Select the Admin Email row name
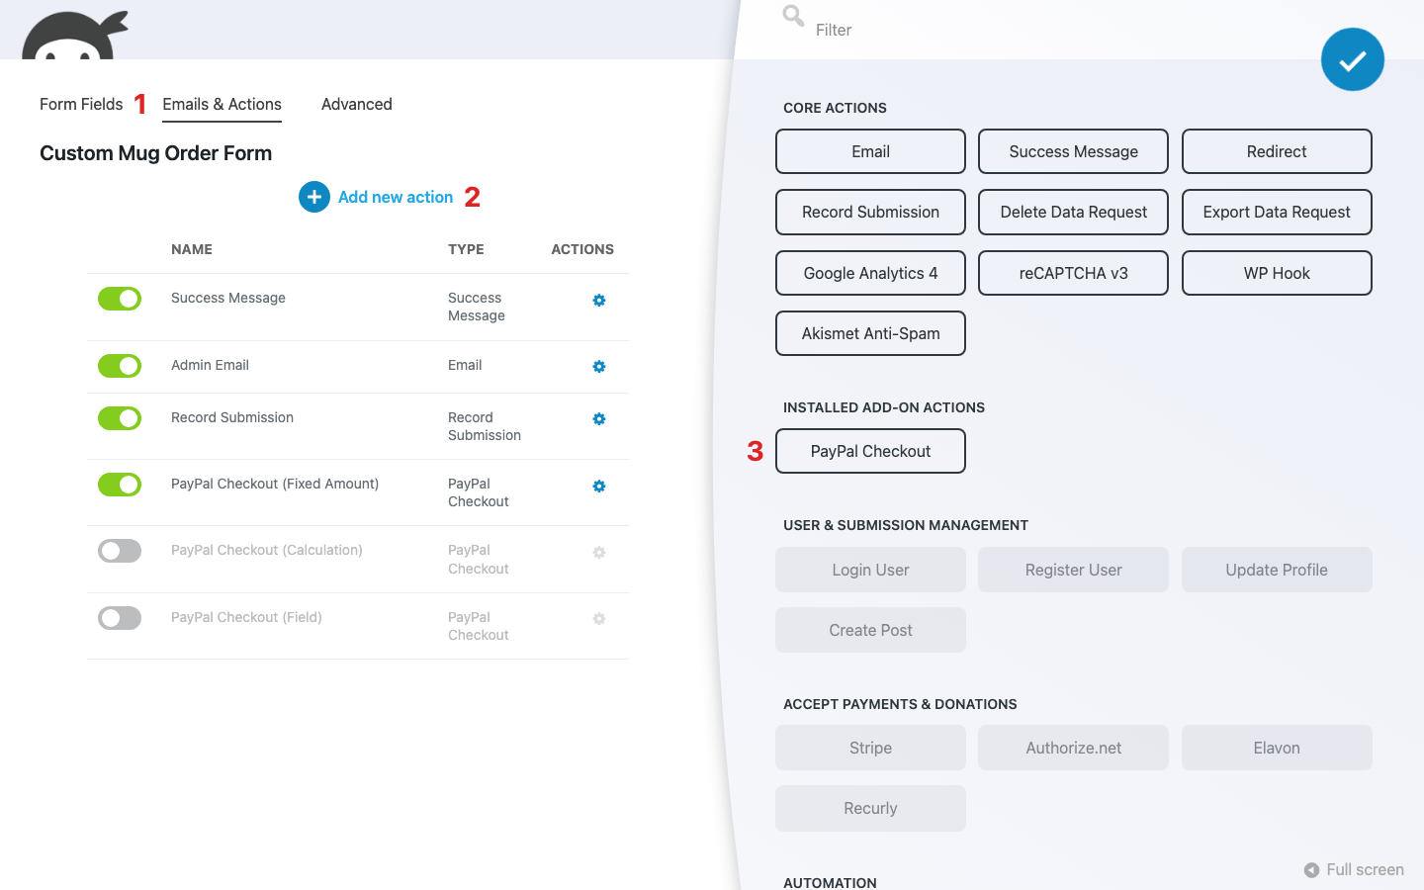1424x890 pixels. point(210,365)
